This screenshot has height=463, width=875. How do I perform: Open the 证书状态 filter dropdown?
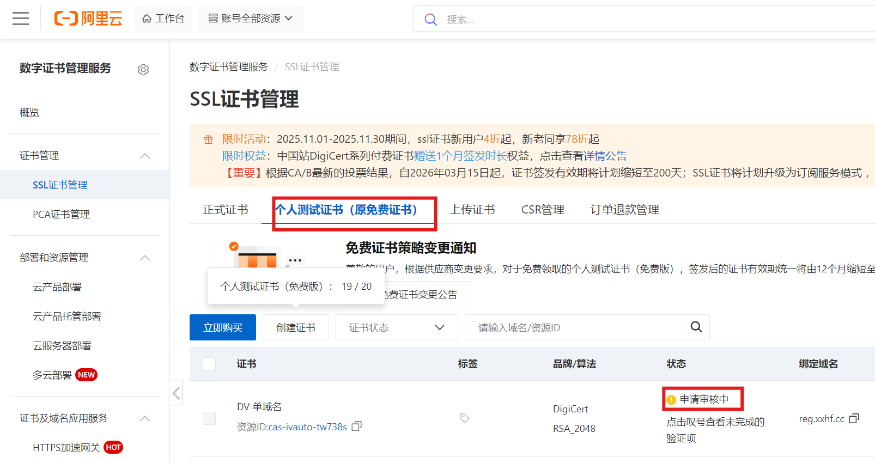pos(397,327)
